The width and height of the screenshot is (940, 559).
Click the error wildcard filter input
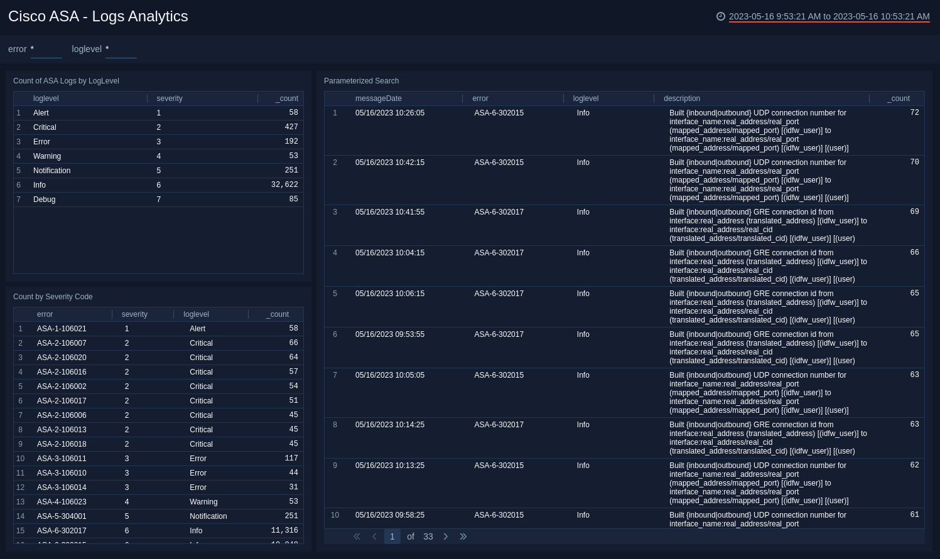click(46, 49)
